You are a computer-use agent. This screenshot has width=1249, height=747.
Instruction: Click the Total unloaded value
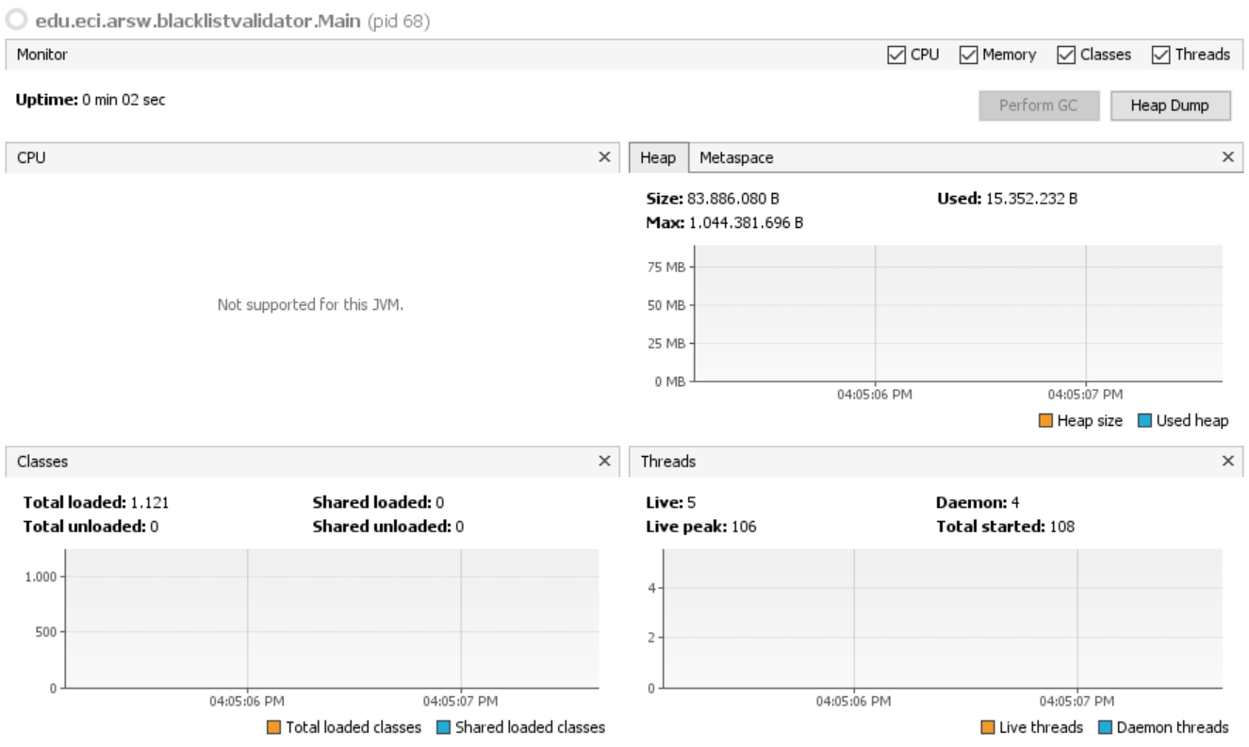click(154, 527)
